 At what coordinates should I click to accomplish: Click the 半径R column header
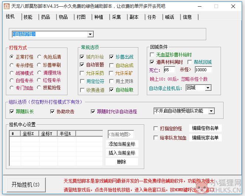[x=66, y=134]
